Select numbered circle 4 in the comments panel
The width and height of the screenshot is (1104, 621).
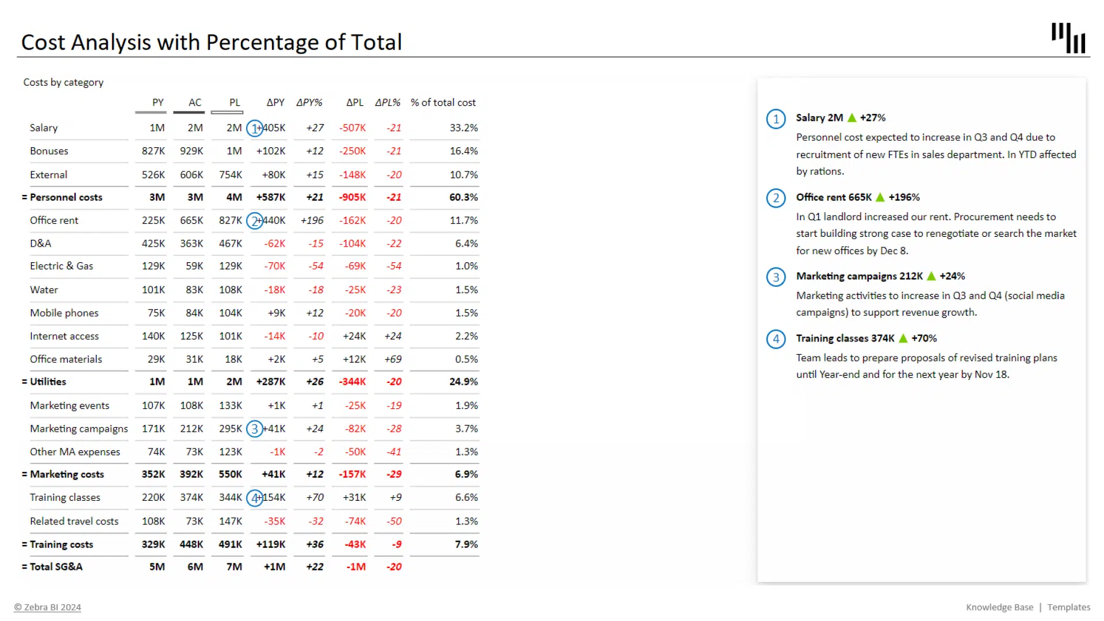776,339
